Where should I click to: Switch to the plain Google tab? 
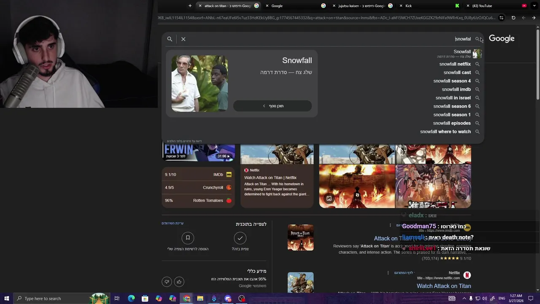point(295,6)
